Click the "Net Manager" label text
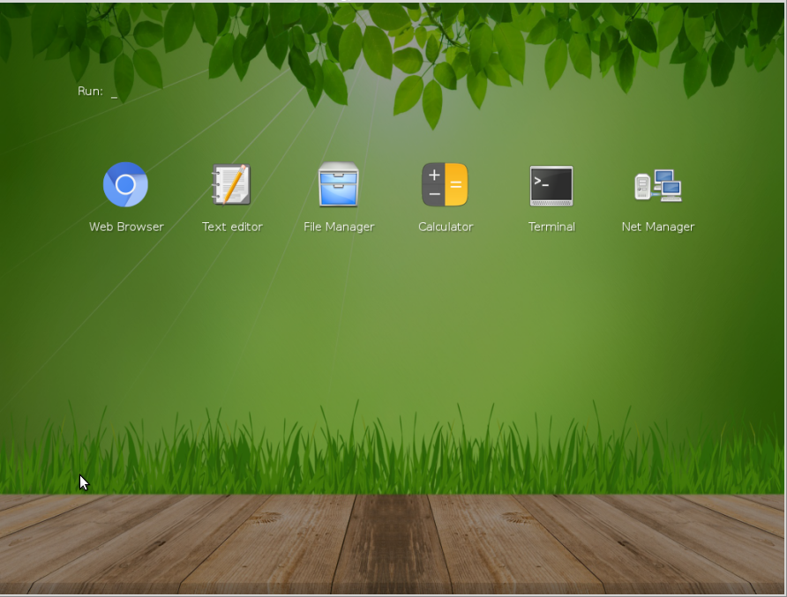This screenshot has height=597, width=787. (x=658, y=228)
